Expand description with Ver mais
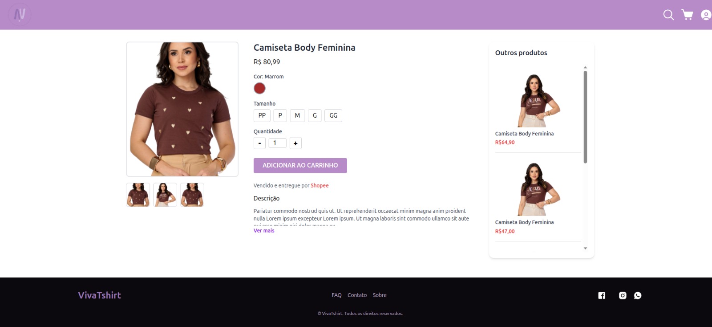The height and width of the screenshot is (327, 712). [x=264, y=231]
